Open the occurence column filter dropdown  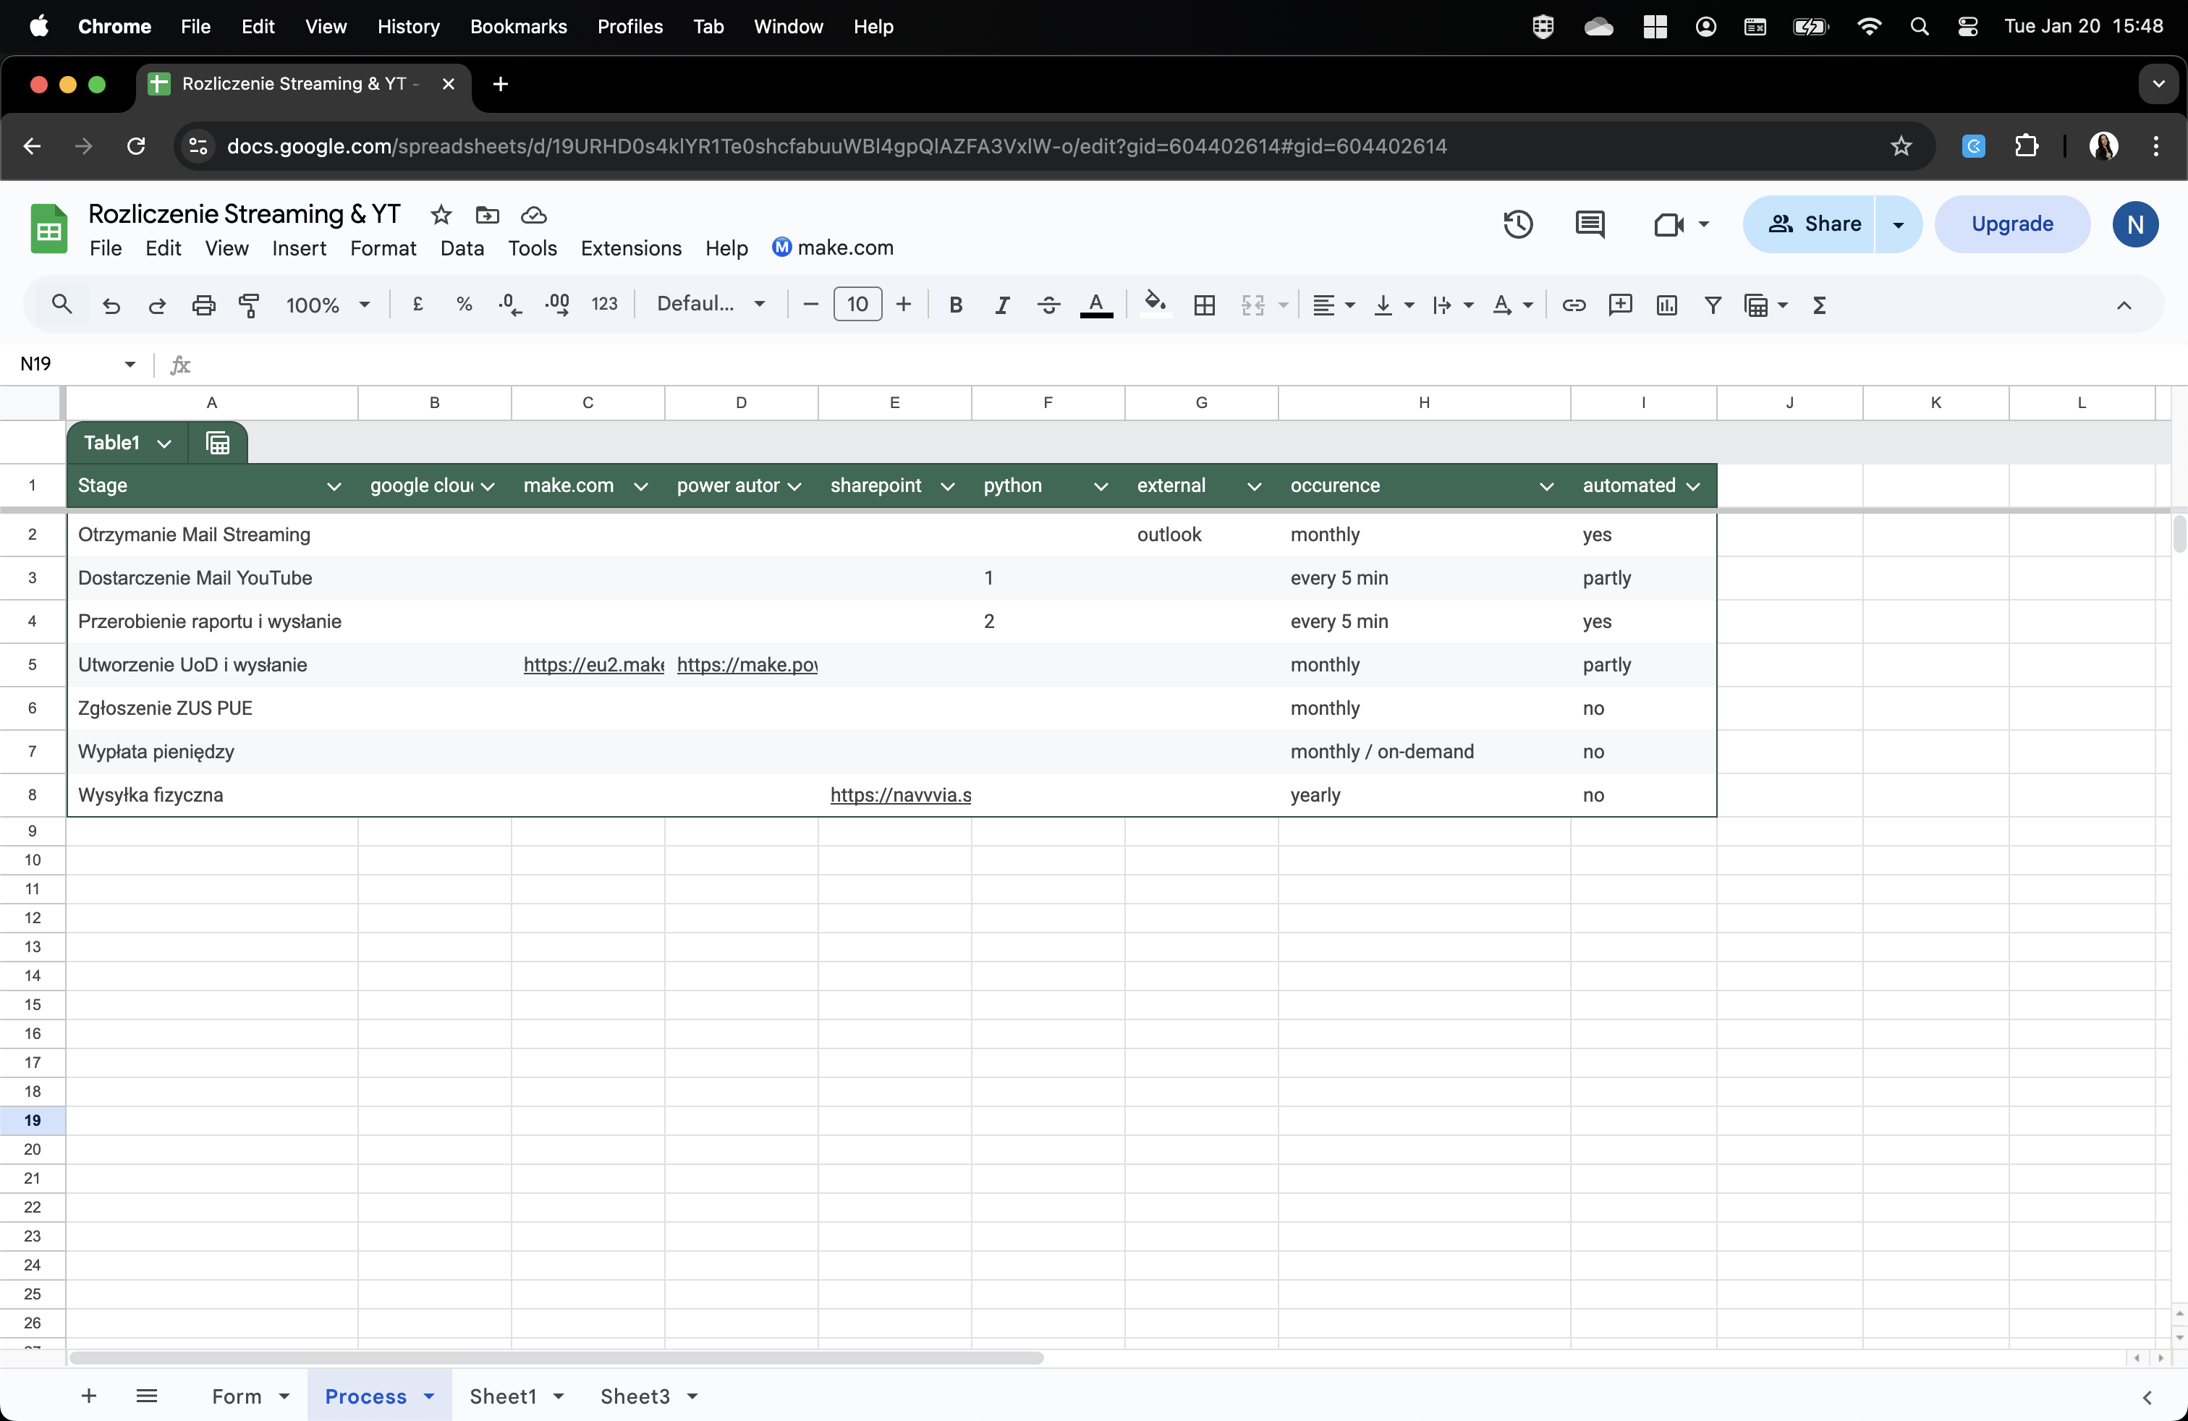point(1546,486)
